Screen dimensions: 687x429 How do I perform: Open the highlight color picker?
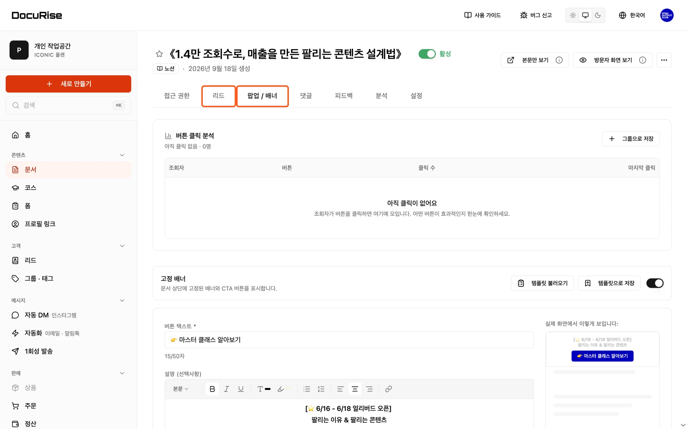(284, 389)
